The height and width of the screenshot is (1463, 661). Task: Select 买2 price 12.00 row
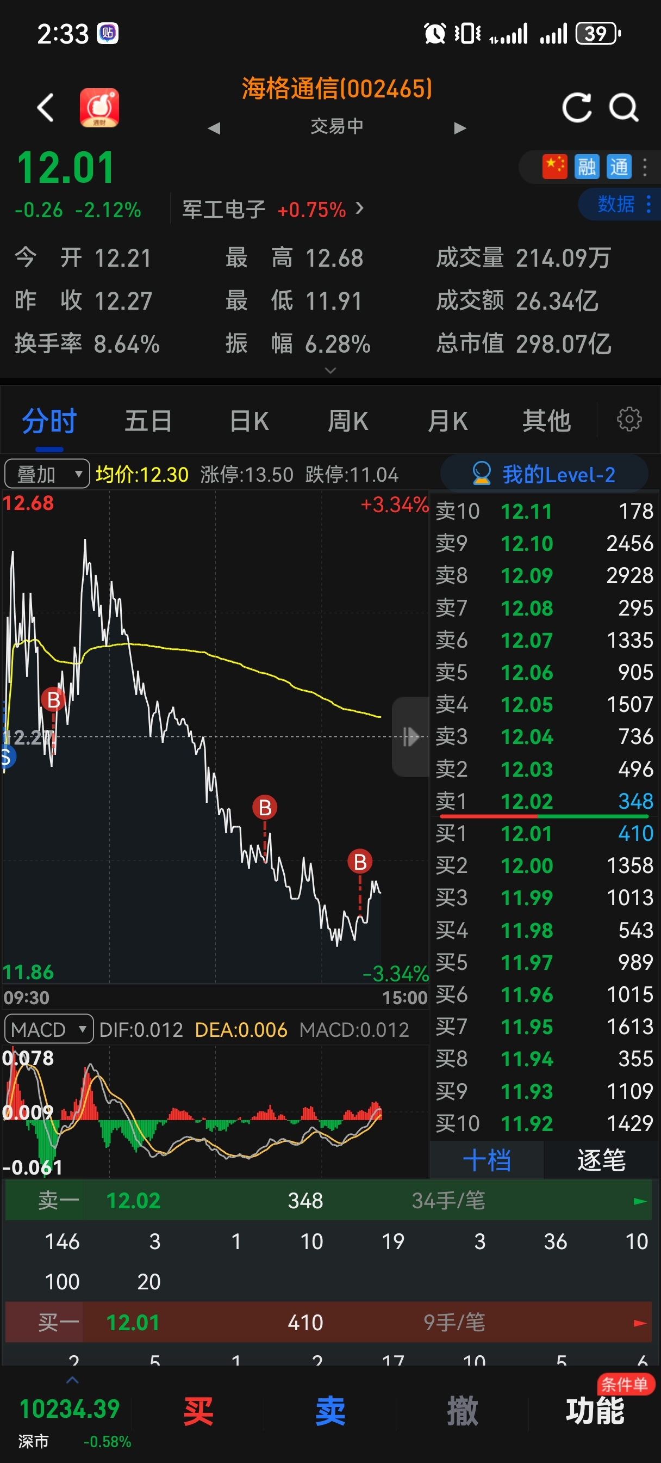(544, 865)
